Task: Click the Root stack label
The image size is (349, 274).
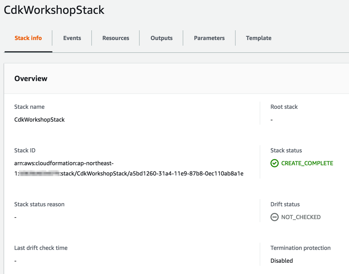Action: point(284,107)
